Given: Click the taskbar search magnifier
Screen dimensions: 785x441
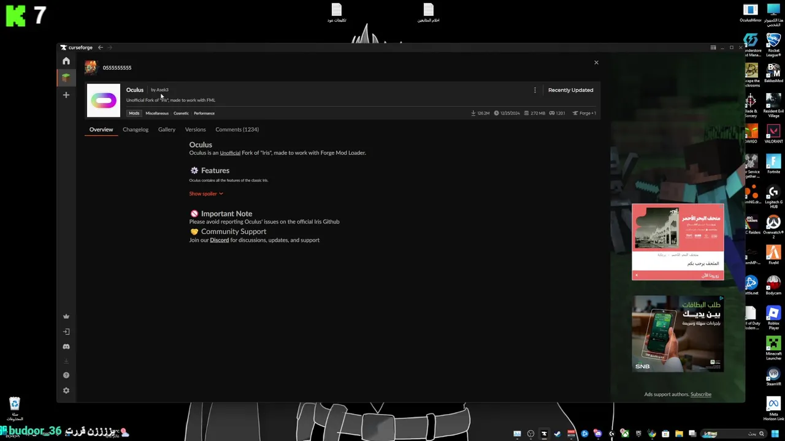Looking at the screenshot, I should pos(762,434).
